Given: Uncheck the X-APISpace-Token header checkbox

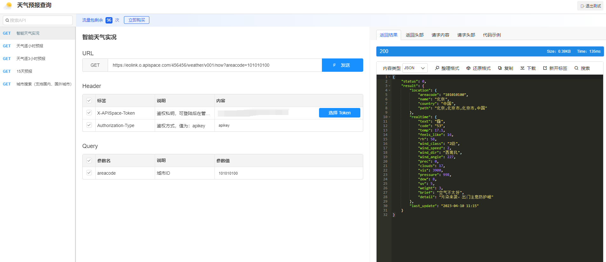Looking at the screenshot, I should (89, 112).
